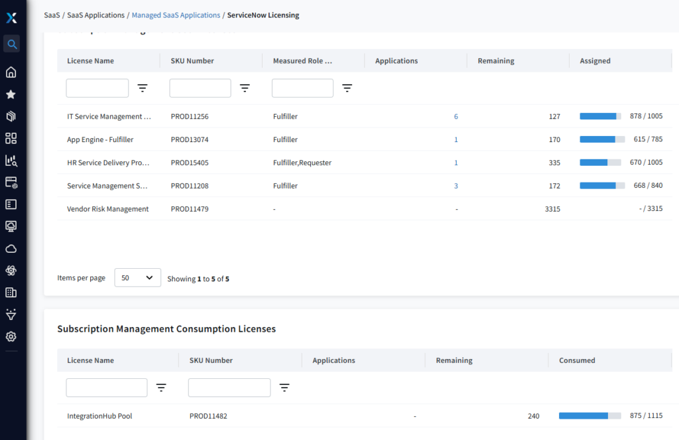The width and height of the screenshot is (679, 440).
Task: Open Integrations via the atom icon
Action: click(x=11, y=270)
